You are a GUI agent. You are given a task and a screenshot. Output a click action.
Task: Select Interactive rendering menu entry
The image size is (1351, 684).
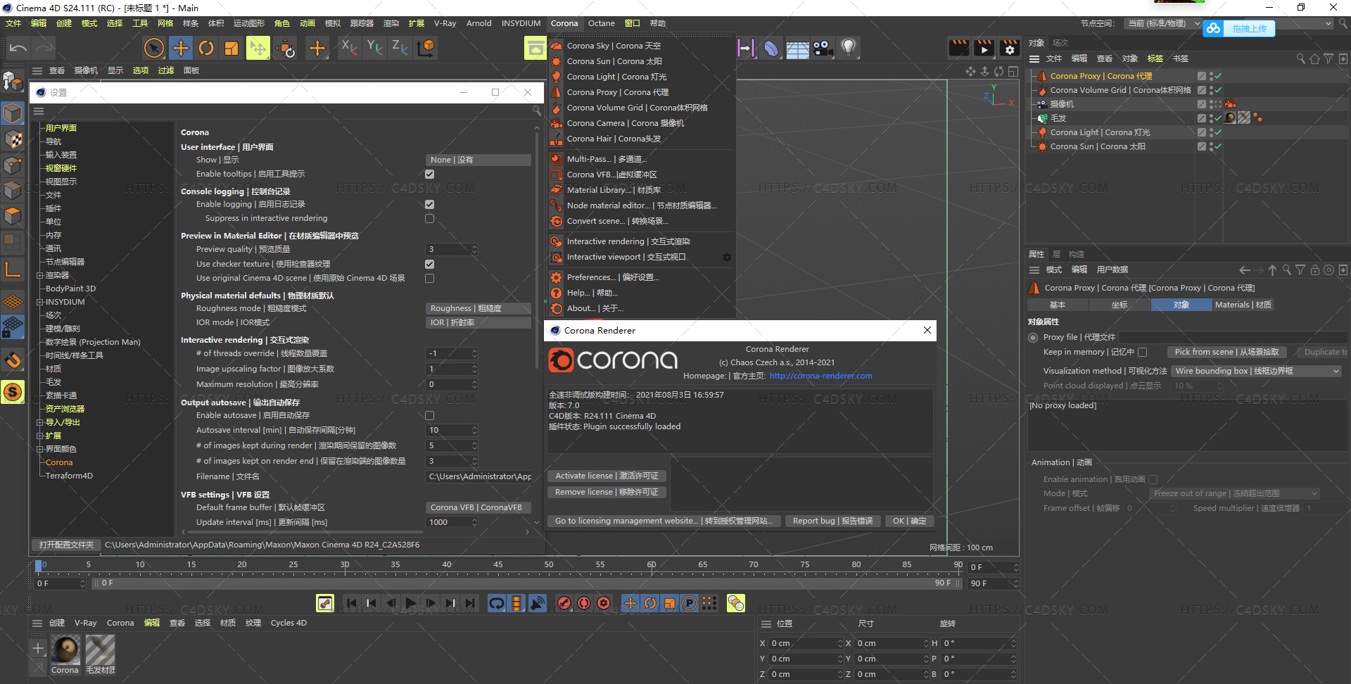point(628,241)
